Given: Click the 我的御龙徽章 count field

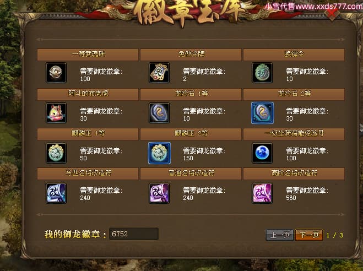Looking at the screenshot, I should click(x=134, y=234).
